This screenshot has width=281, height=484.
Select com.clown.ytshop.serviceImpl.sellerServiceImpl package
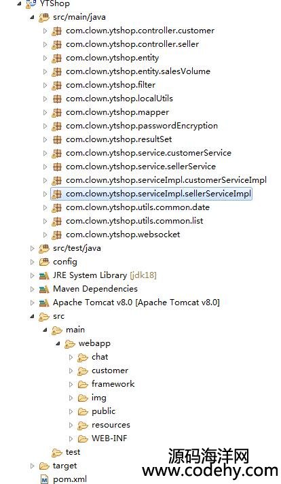[158, 194]
